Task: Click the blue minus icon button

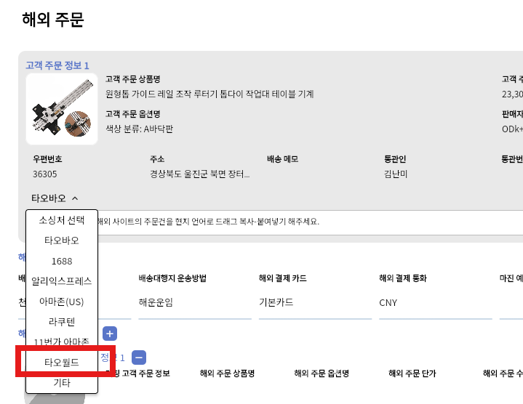Action: (139, 357)
